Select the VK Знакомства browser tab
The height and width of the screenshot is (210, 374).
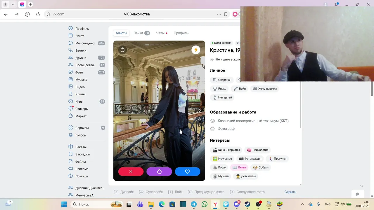[22, 4]
